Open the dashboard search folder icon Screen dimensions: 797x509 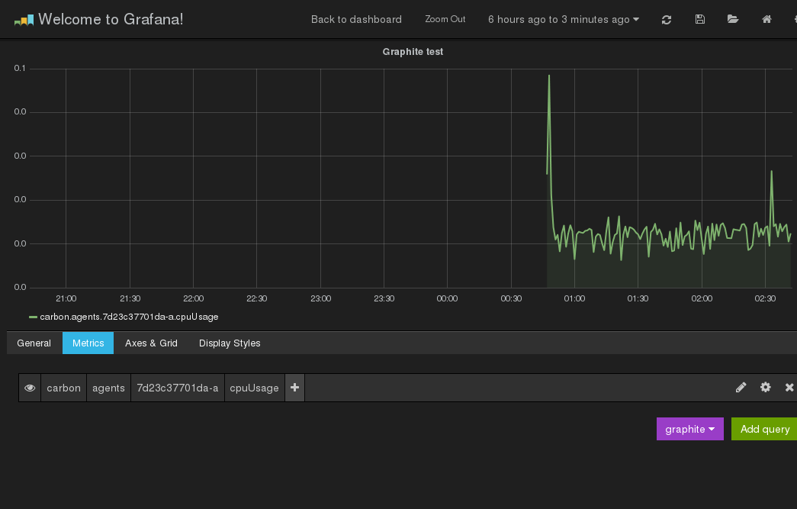(x=732, y=19)
